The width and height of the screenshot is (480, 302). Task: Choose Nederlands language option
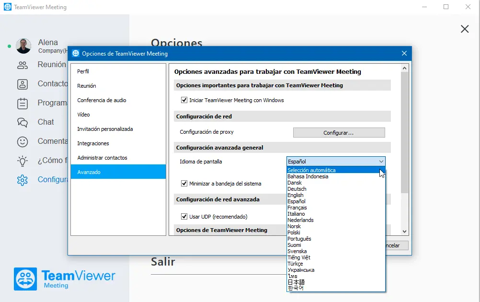click(x=336, y=220)
